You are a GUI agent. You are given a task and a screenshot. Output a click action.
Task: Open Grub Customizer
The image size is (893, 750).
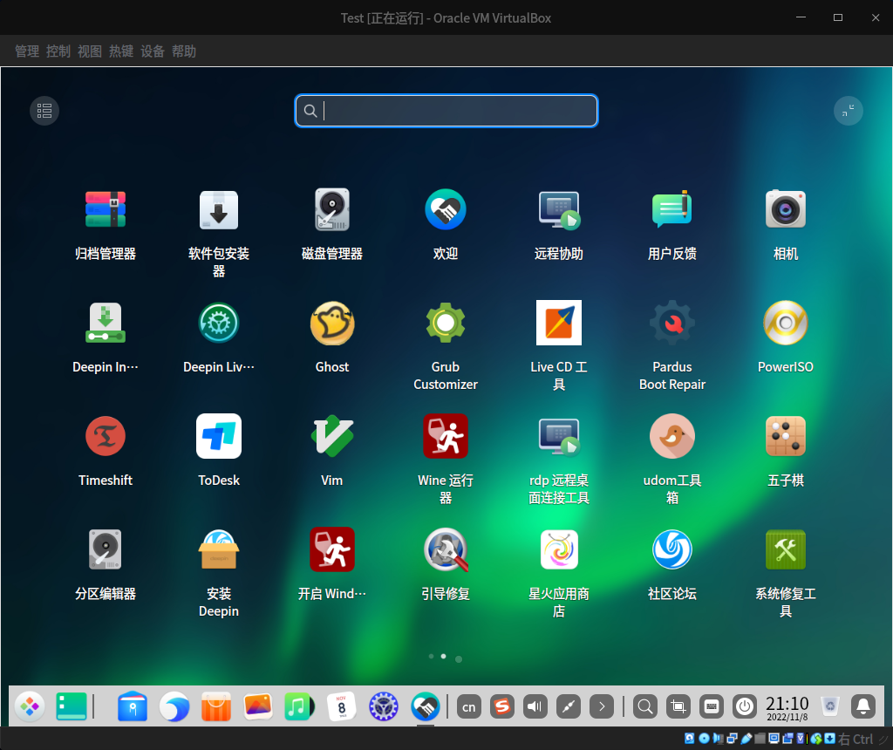(x=446, y=323)
